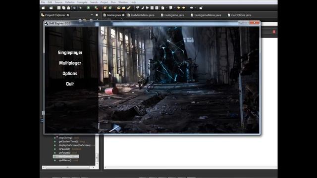The image size is (317, 178).
Task: Select stop(String) in the outline
Action: click(65, 137)
